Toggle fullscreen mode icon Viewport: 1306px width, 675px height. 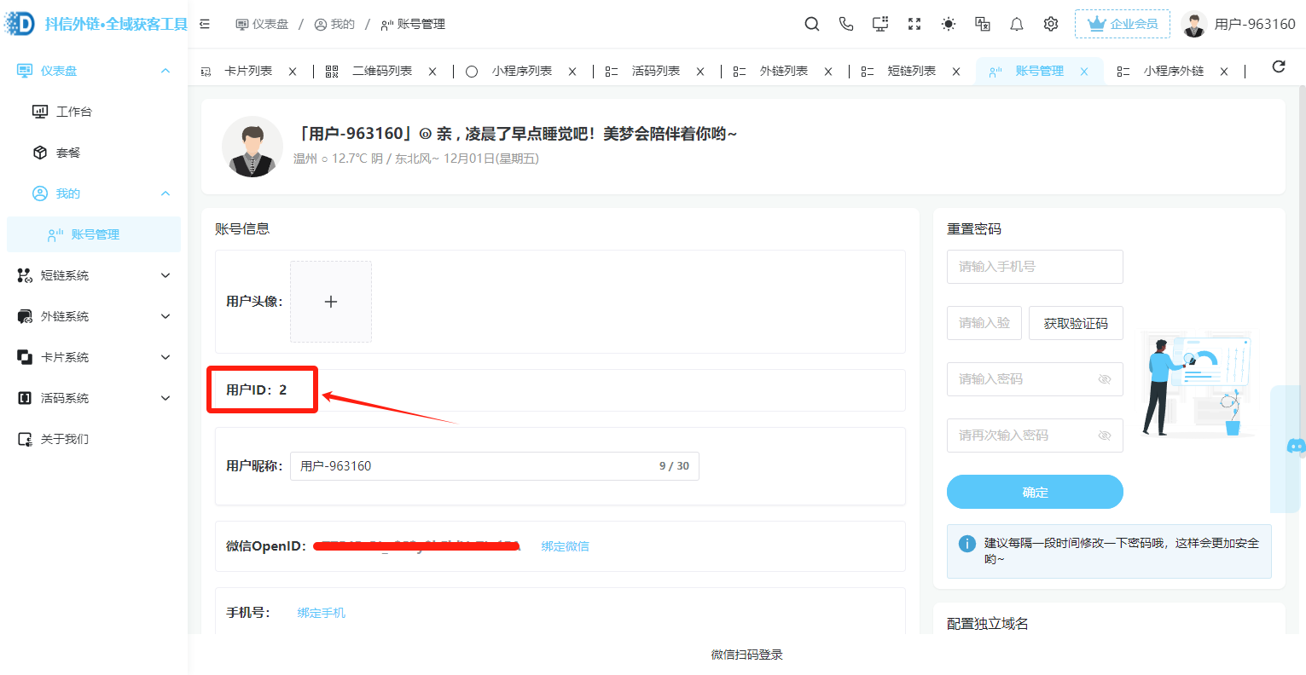(914, 24)
